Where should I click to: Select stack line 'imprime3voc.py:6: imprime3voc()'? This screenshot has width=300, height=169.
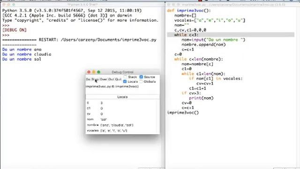click(x=112, y=86)
